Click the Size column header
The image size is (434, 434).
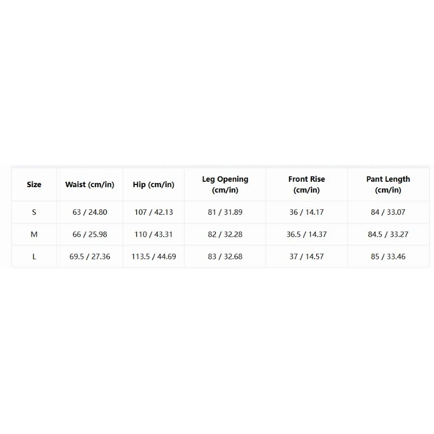pos(34,184)
